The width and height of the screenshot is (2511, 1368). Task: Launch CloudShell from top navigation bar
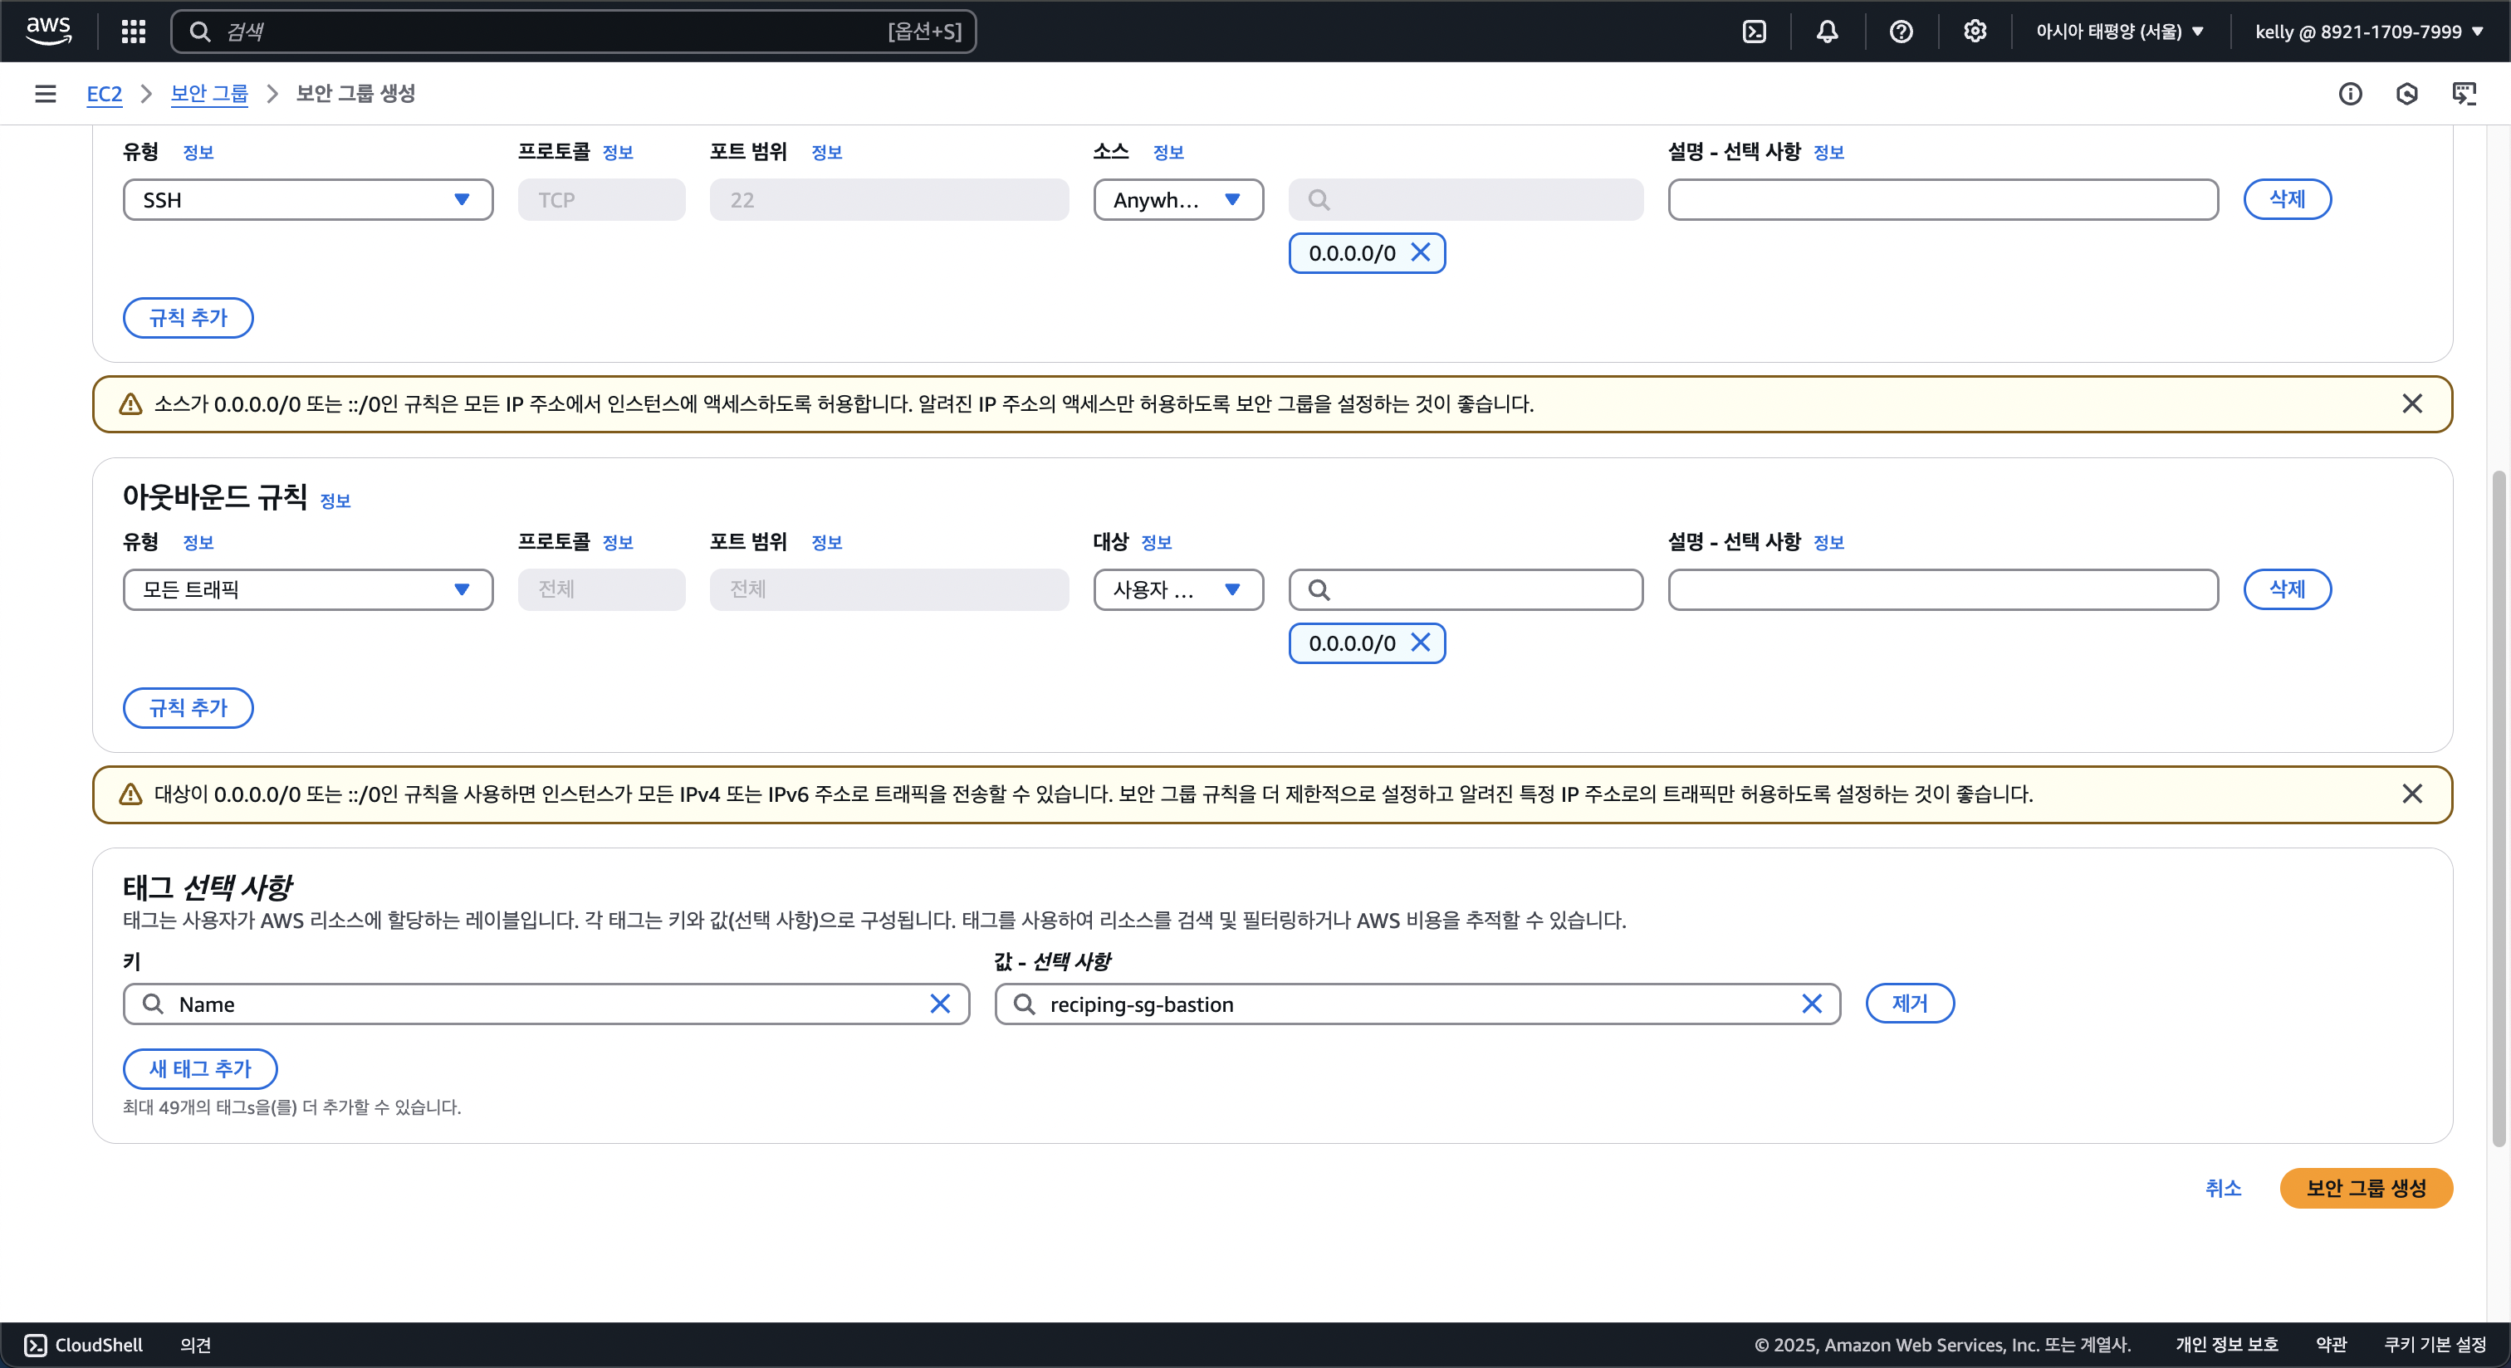[x=1754, y=32]
